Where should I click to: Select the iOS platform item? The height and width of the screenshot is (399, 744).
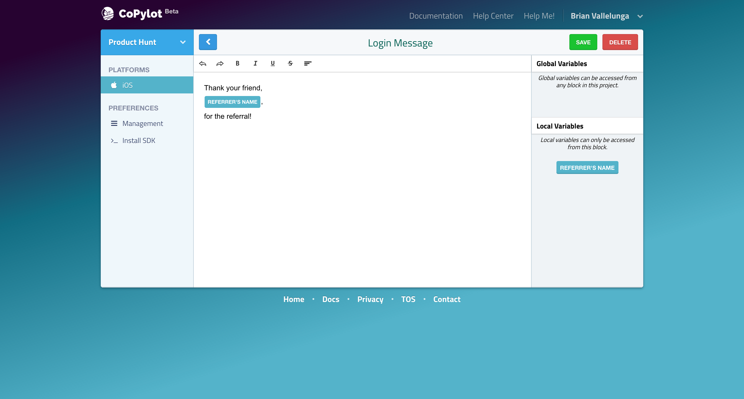[x=147, y=85]
